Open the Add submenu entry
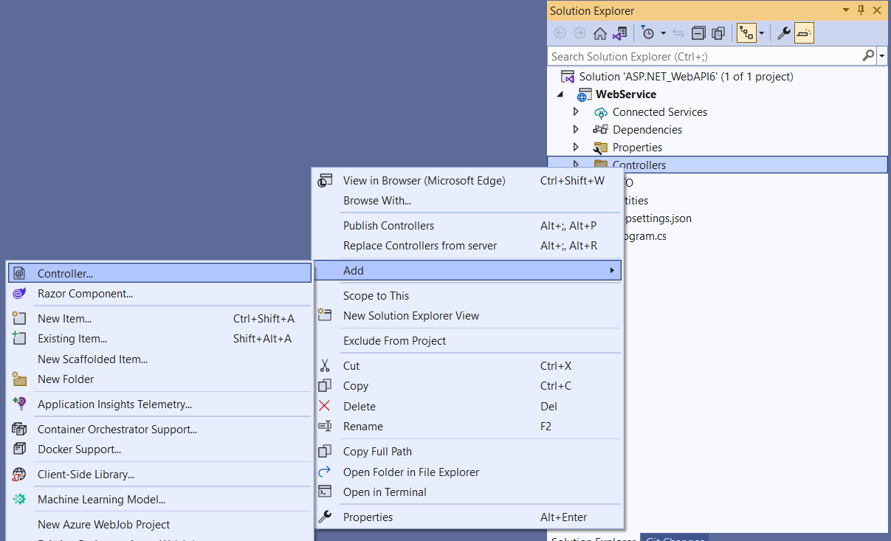 pyautogui.click(x=469, y=271)
